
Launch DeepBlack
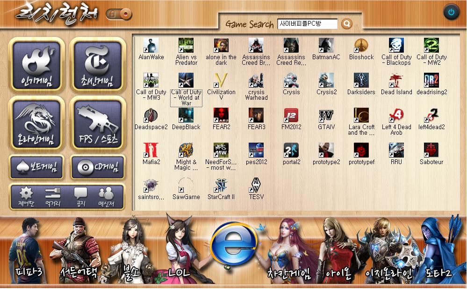(186, 119)
